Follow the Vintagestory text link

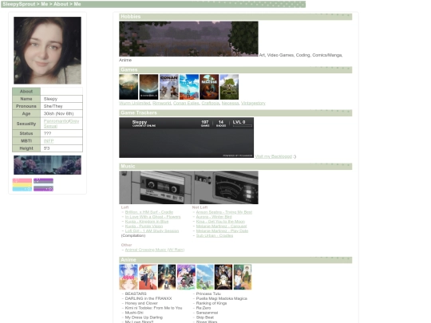(253, 103)
